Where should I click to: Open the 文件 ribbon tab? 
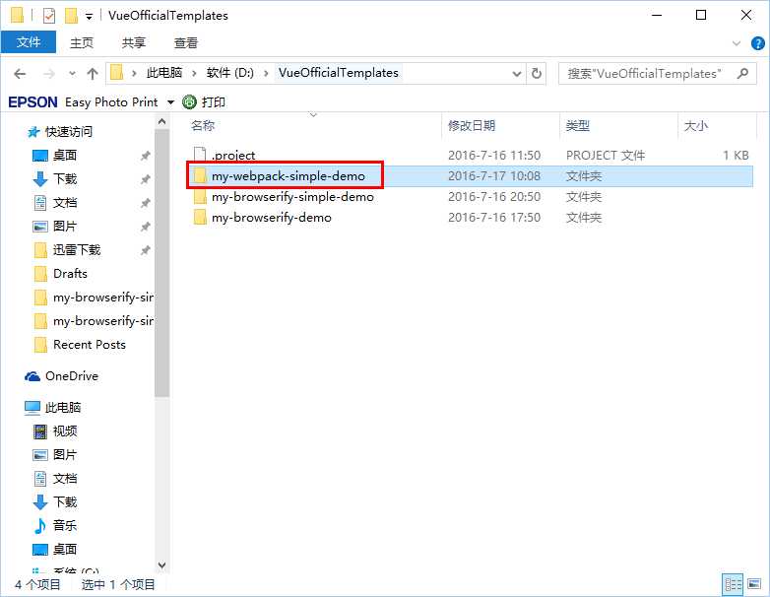coord(29,42)
